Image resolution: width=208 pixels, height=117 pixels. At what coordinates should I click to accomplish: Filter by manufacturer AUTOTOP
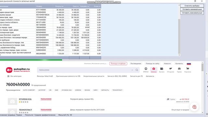click(42, 90)
